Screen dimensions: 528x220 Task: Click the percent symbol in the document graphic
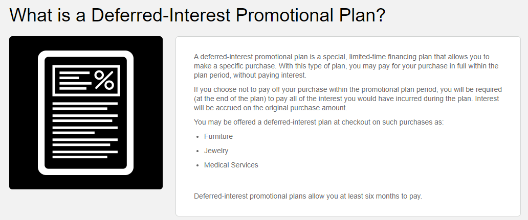coord(104,80)
